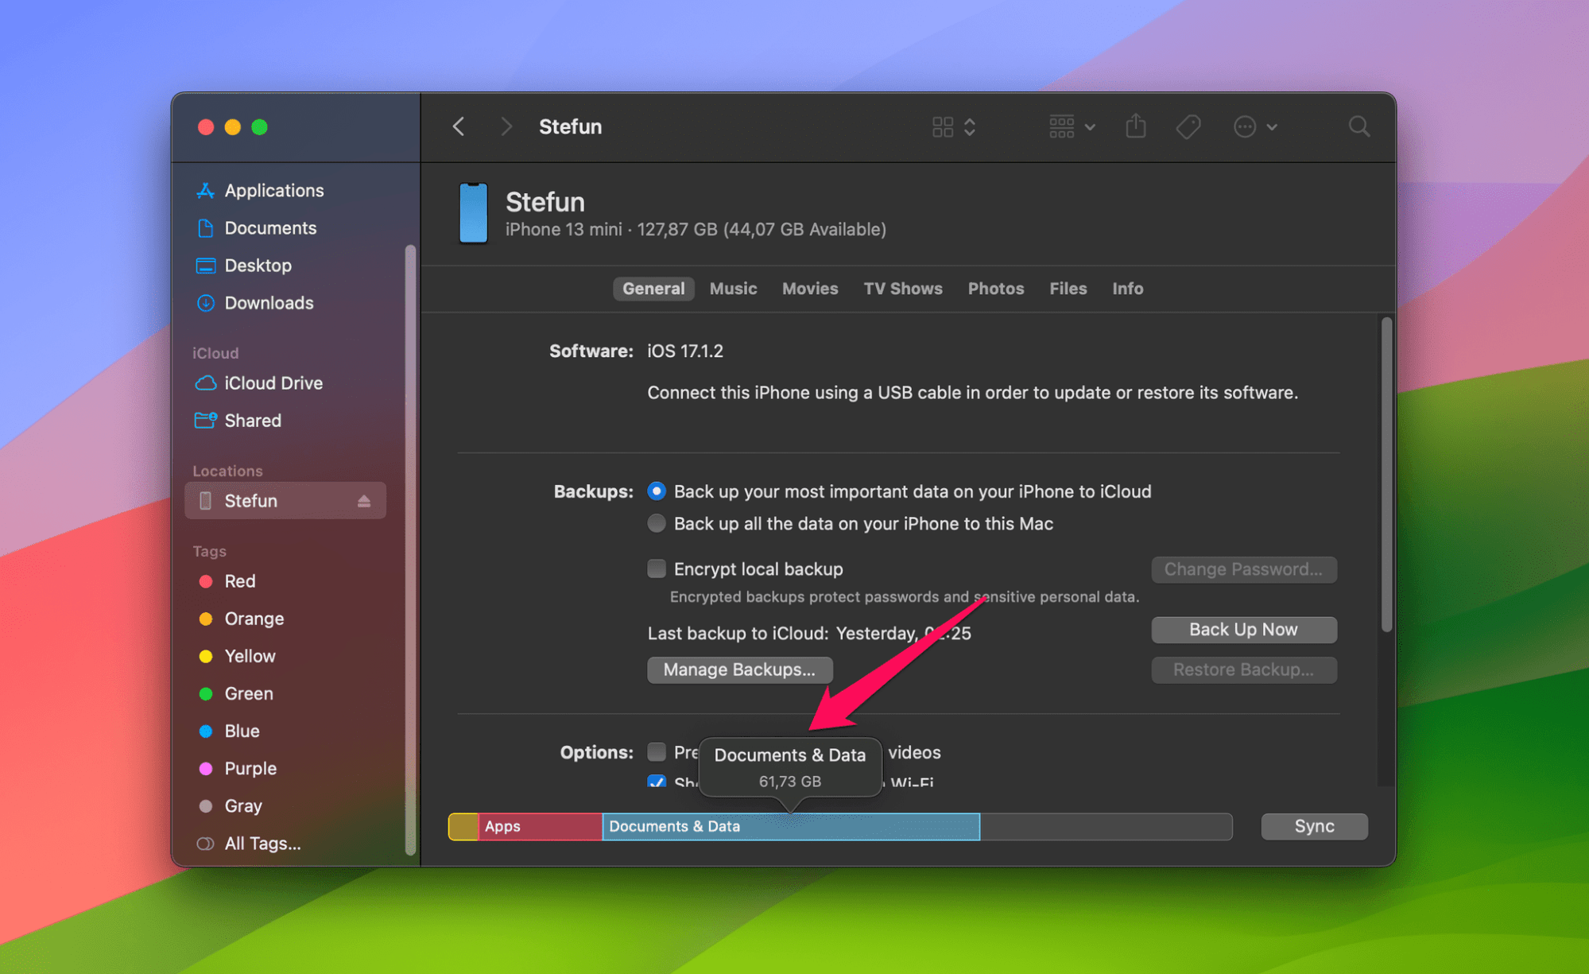Toggle the first Options checkbox
The height and width of the screenshot is (974, 1589).
pyautogui.click(x=656, y=751)
